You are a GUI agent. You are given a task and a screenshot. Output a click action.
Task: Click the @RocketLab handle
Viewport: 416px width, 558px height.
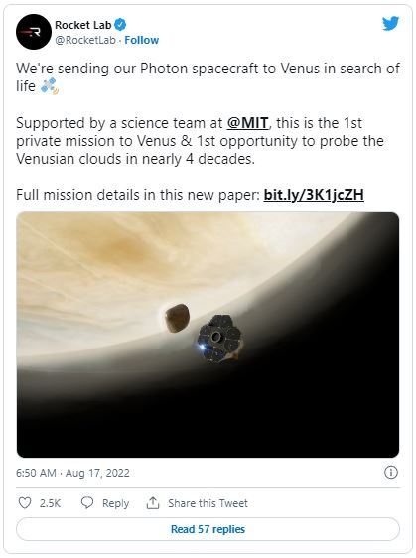85,40
